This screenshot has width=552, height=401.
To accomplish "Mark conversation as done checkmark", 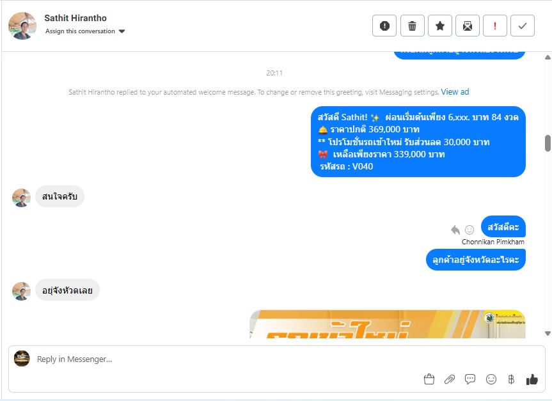I will pos(523,26).
